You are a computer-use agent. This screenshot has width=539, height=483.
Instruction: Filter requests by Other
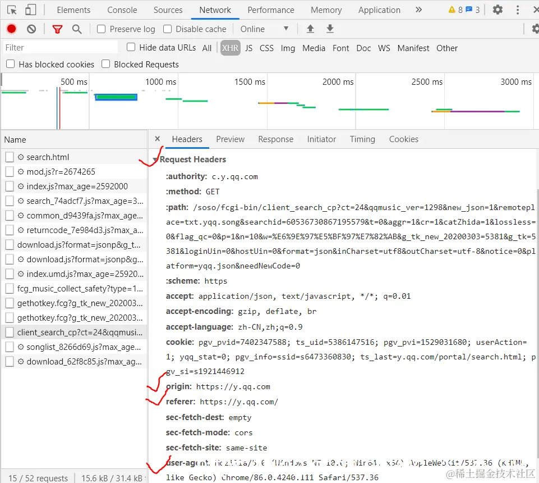447,48
